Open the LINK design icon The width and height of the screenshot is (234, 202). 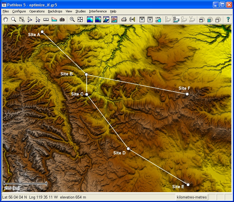[x=158, y=19]
